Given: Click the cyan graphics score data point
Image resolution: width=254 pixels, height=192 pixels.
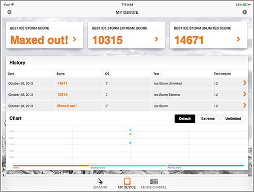Looking at the screenshot, I should pos(130,130).
